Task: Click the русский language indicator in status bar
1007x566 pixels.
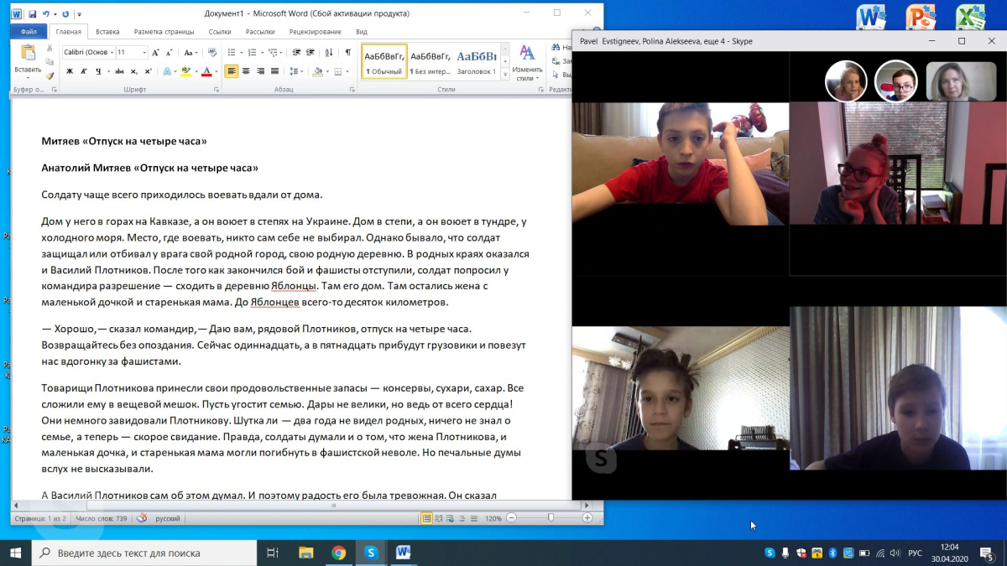Action: [x=167, y=518]
